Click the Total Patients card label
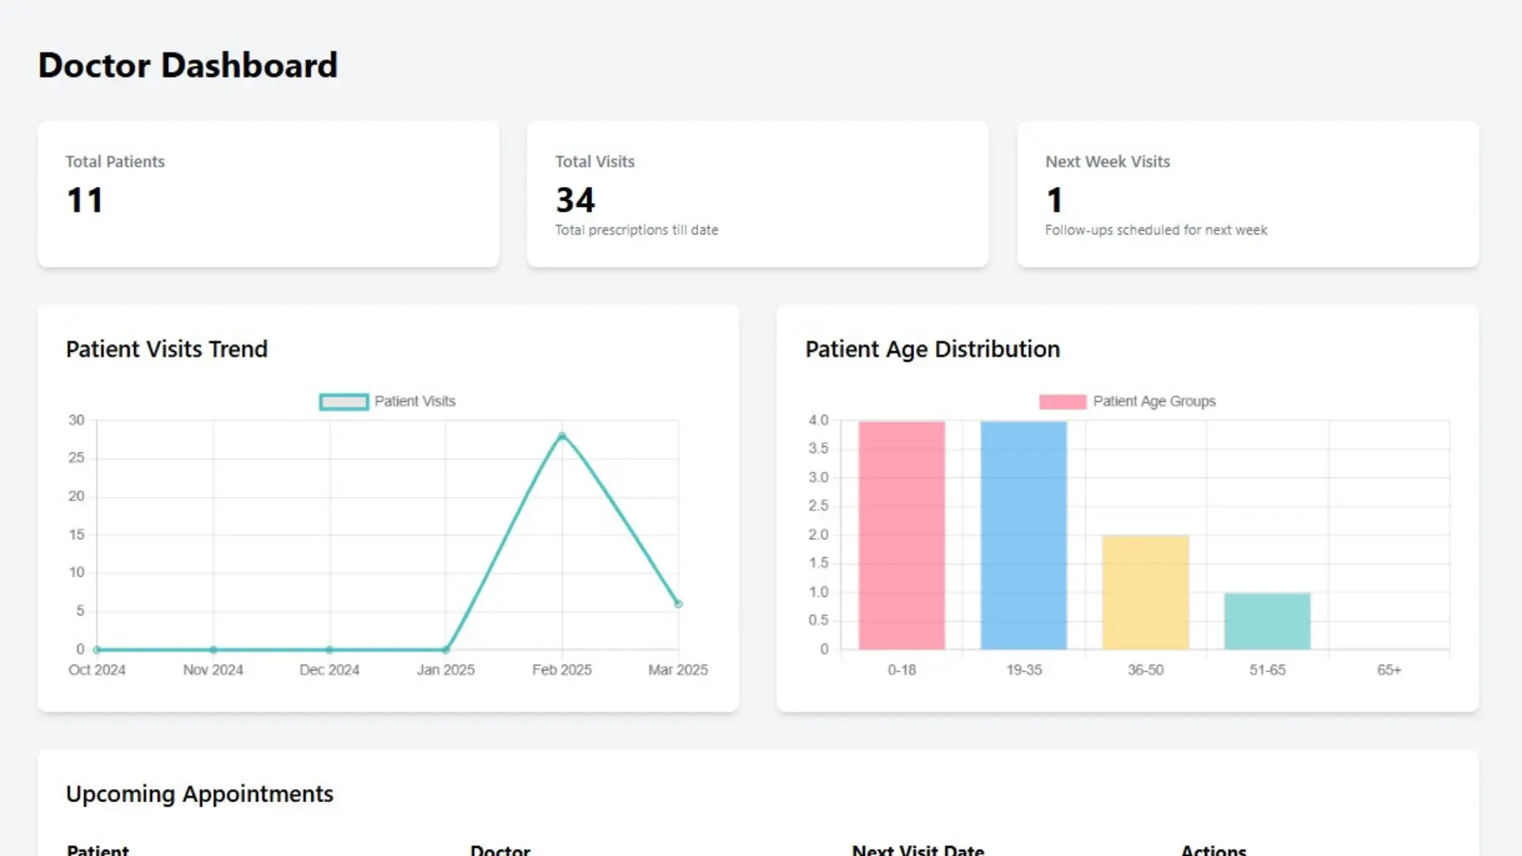 tap(115, 162)
